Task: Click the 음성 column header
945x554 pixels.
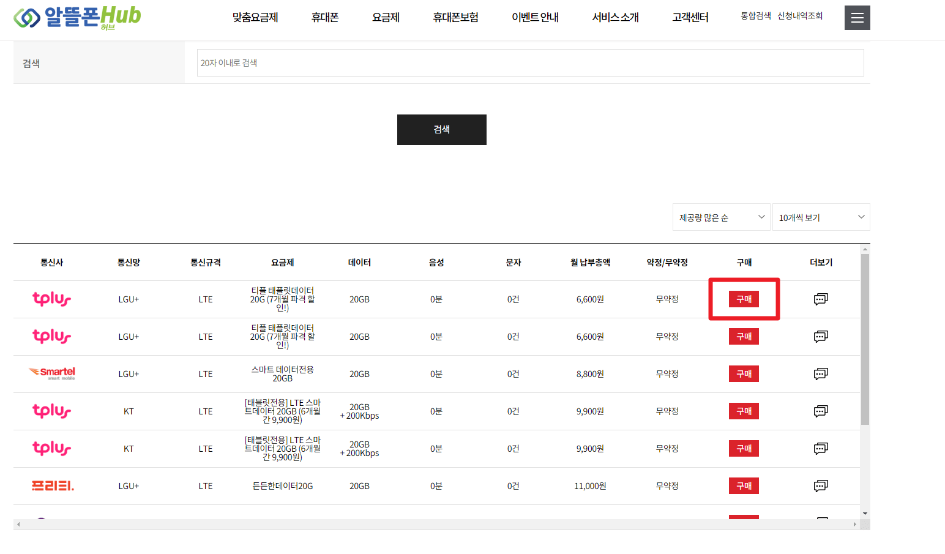Action: [x=436, y=262]
